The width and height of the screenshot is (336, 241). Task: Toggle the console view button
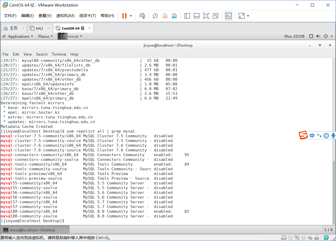point(228,16)
